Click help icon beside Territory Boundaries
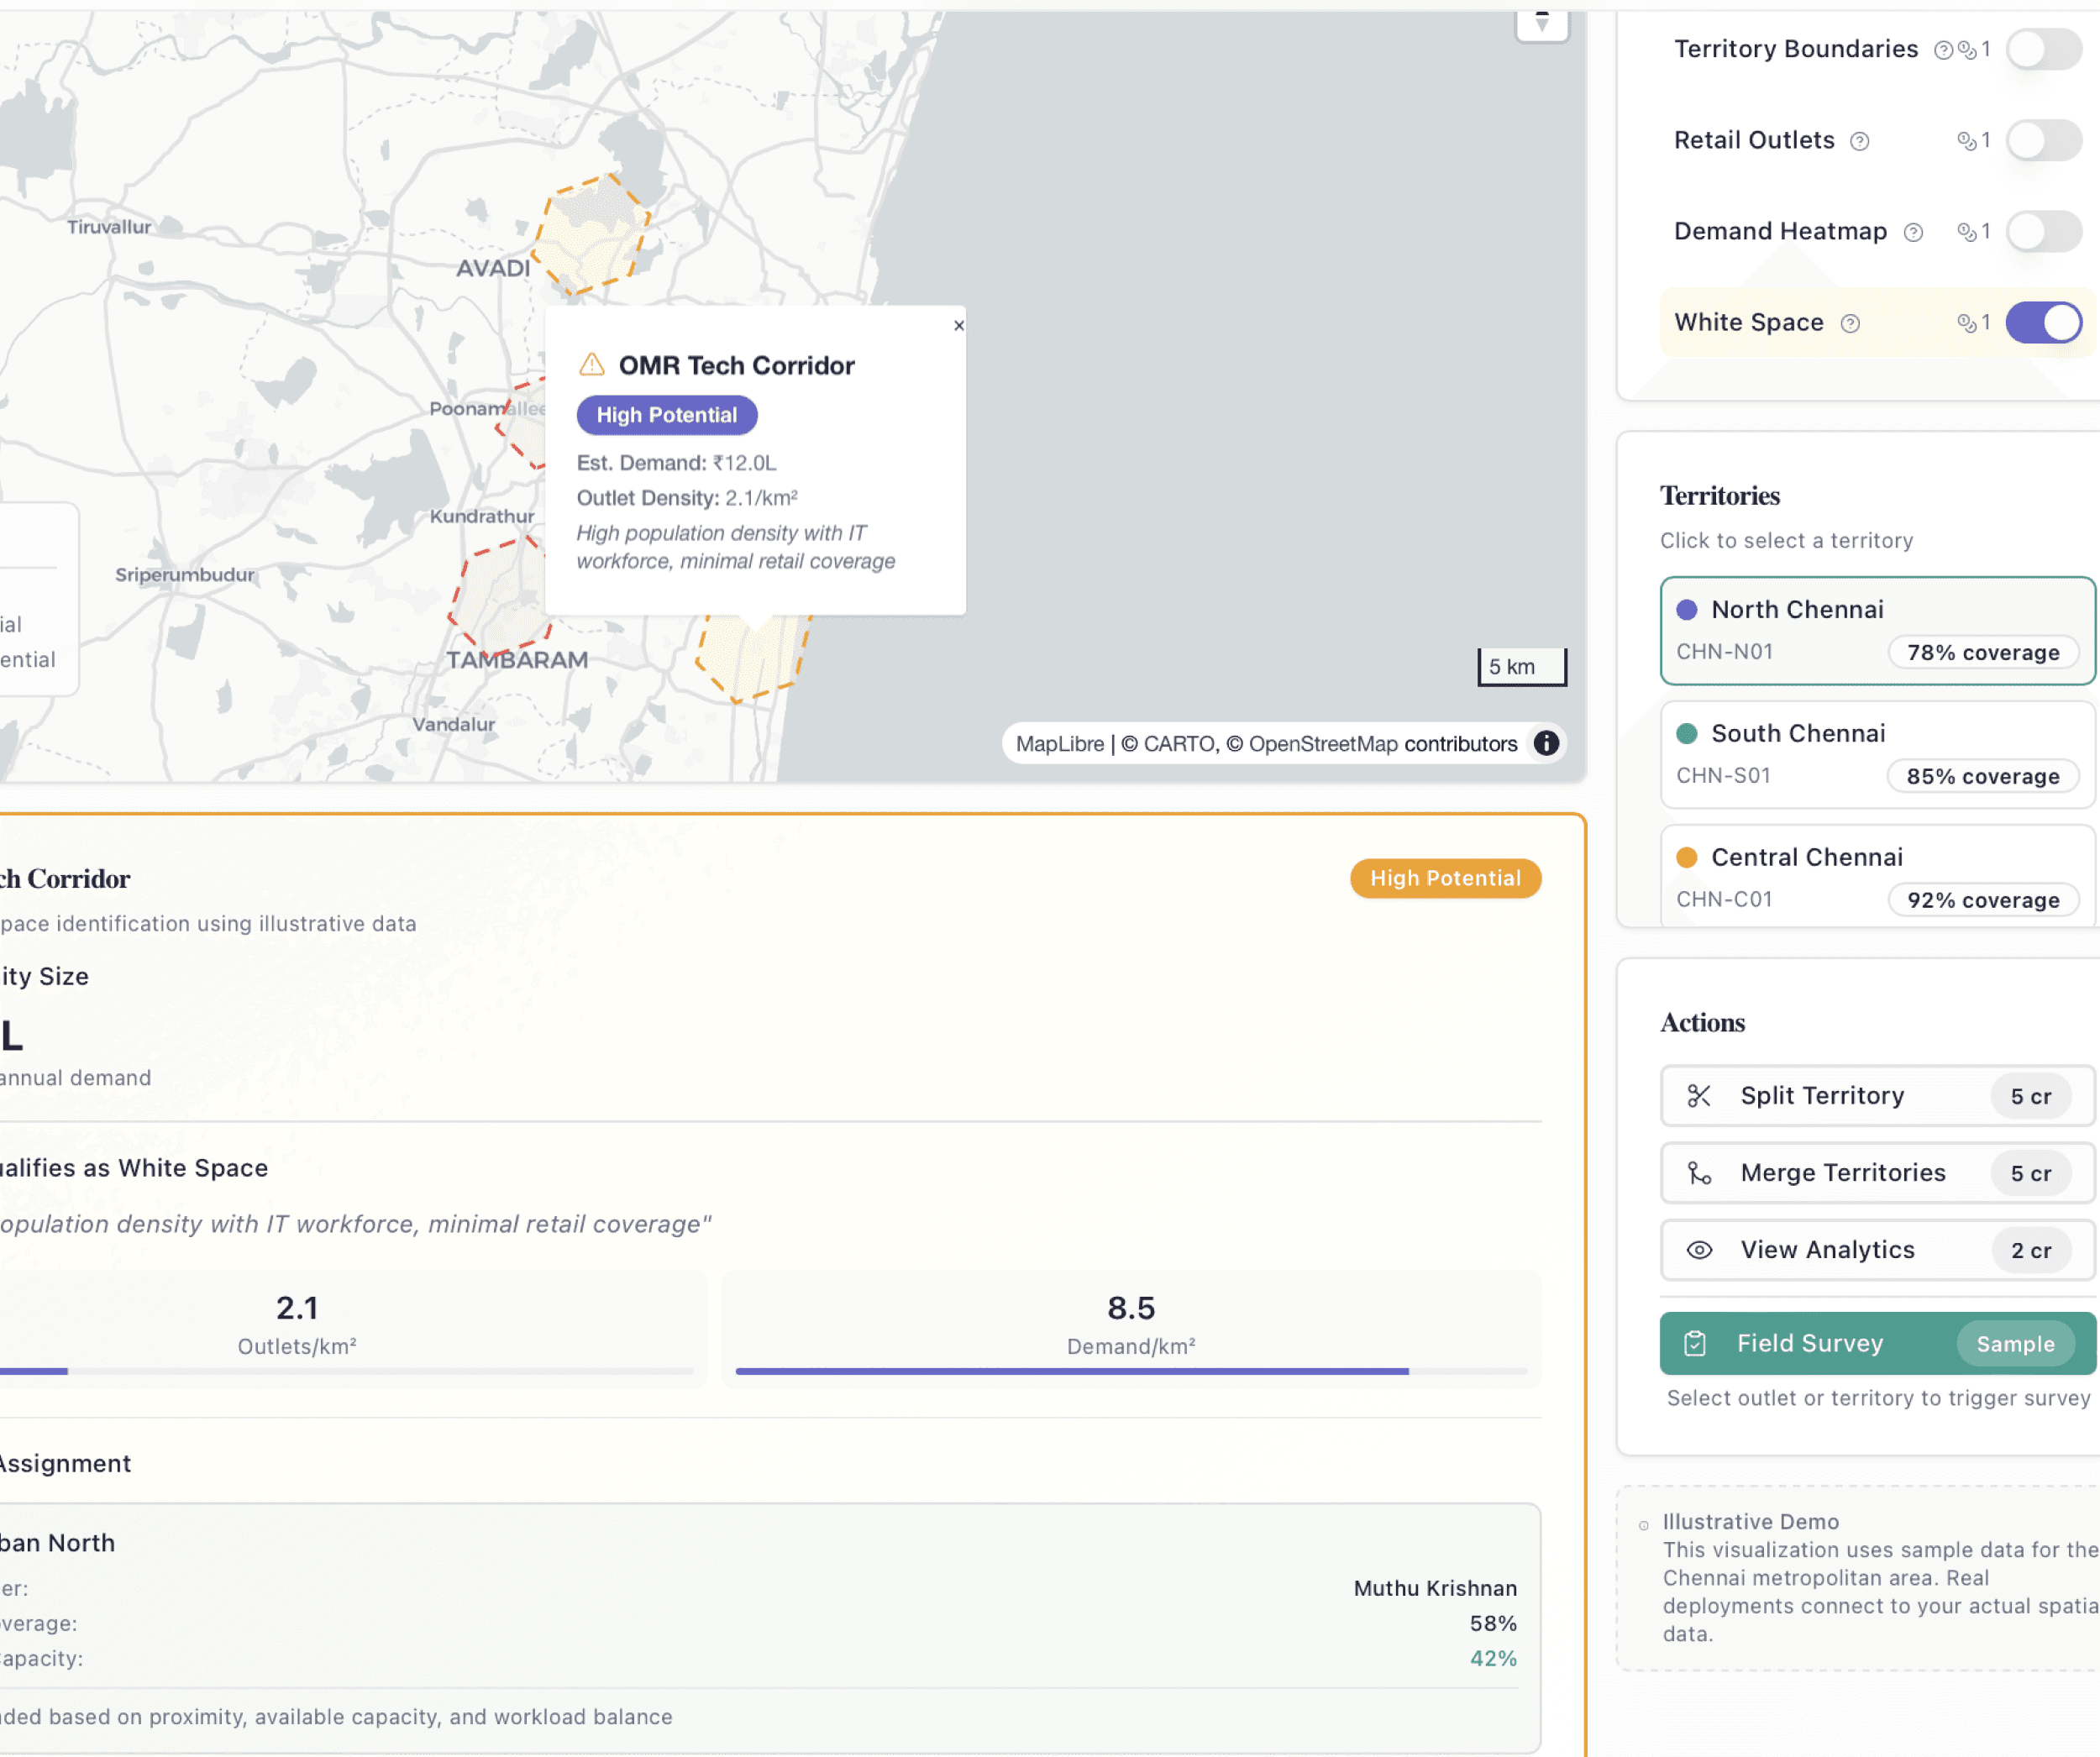 [x=1942, y=50]
